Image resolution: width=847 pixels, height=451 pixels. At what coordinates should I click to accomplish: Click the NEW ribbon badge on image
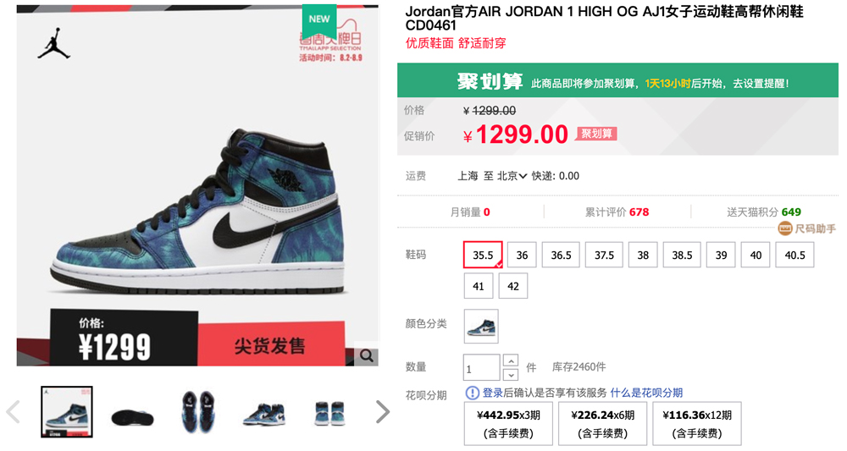319,19
